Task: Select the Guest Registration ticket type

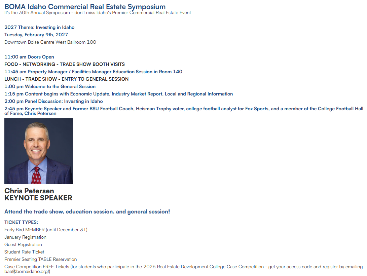Action: click(x=23, y=245)
